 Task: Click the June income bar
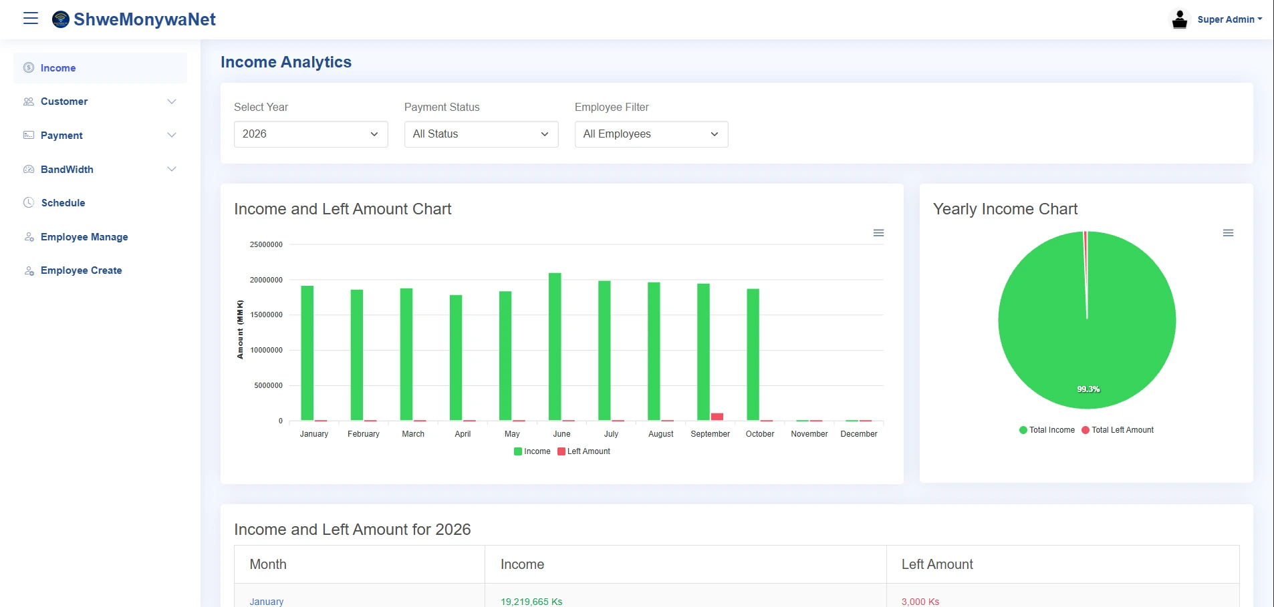point(555,347)
